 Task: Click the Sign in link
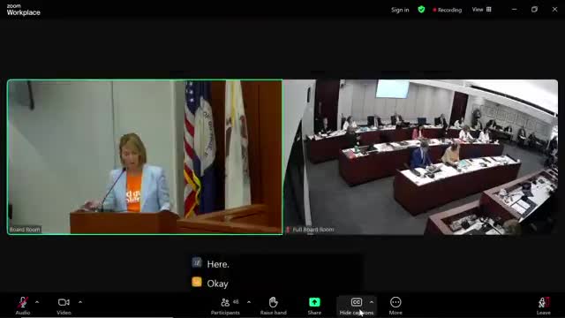tap(400, 10)
